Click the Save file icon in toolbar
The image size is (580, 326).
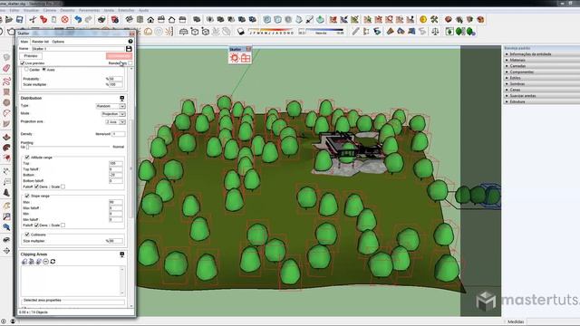20,19
